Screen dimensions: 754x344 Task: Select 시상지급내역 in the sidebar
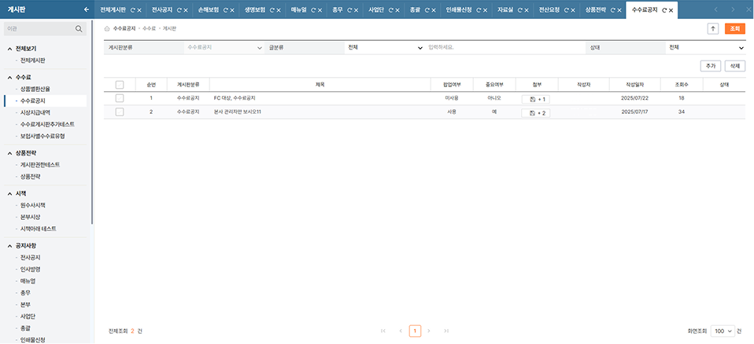(40, 112)
